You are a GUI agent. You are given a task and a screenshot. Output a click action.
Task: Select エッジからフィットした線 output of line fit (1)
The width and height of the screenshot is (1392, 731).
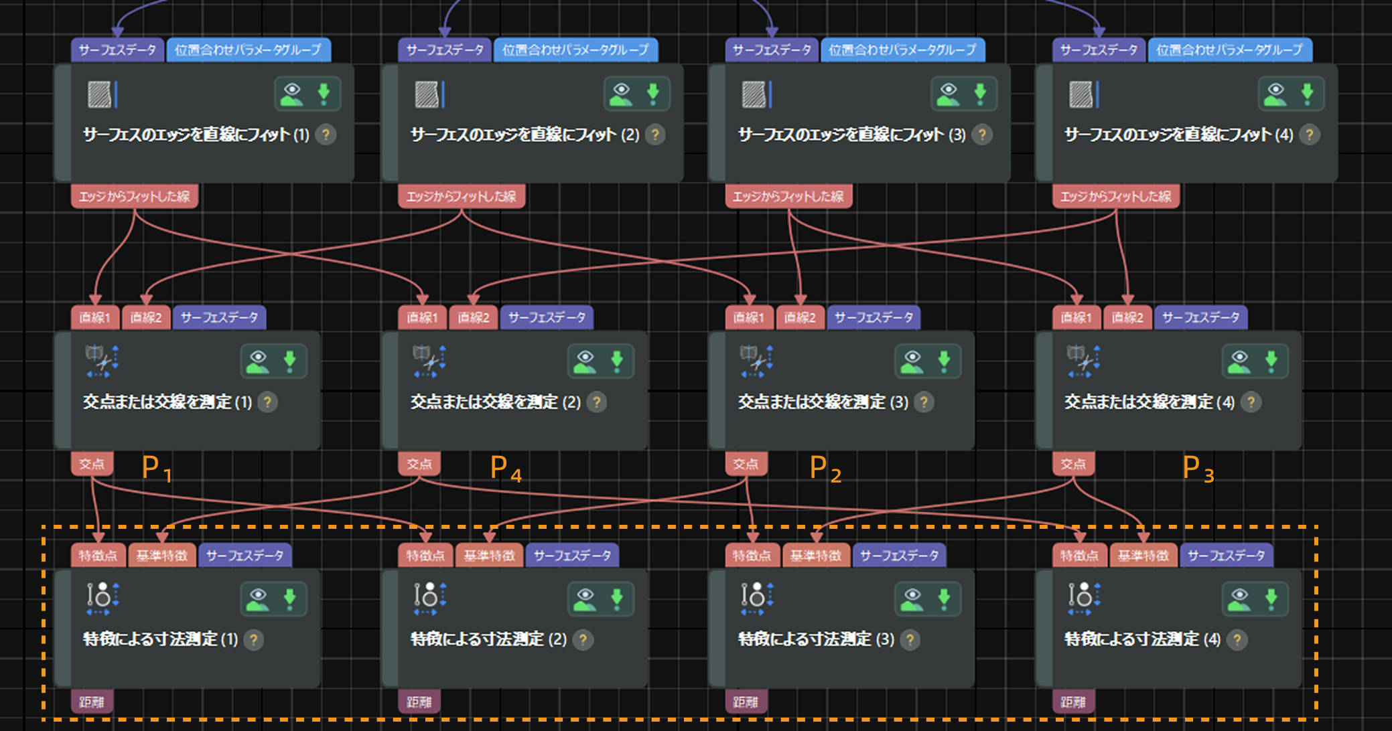point(134,197)
